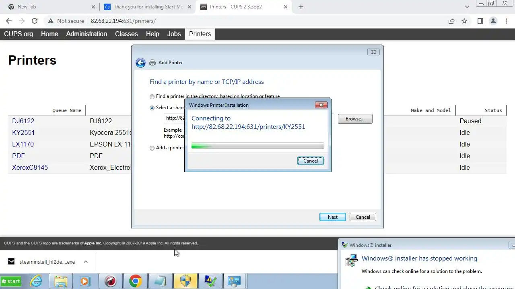Sort by Make and Model column header
This screenshot has width=515, height=289.
431,110
